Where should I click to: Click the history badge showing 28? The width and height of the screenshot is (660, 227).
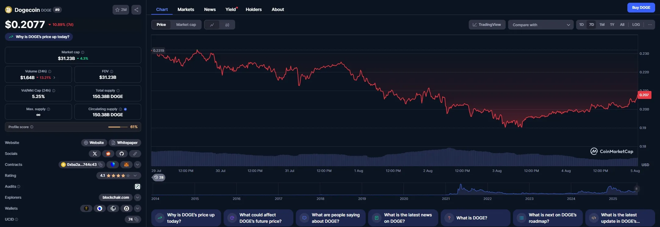click(x=159, y=177)
